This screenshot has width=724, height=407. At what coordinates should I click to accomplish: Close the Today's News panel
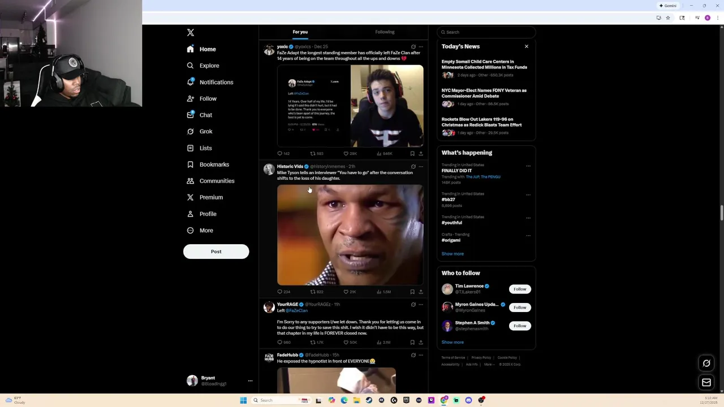coord(527,46)
